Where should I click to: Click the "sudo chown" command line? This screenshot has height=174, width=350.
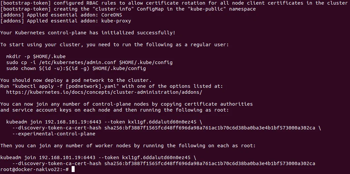(76, 68)
